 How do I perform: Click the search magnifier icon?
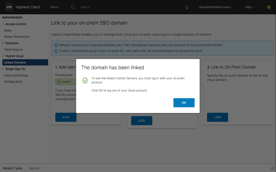73,7
